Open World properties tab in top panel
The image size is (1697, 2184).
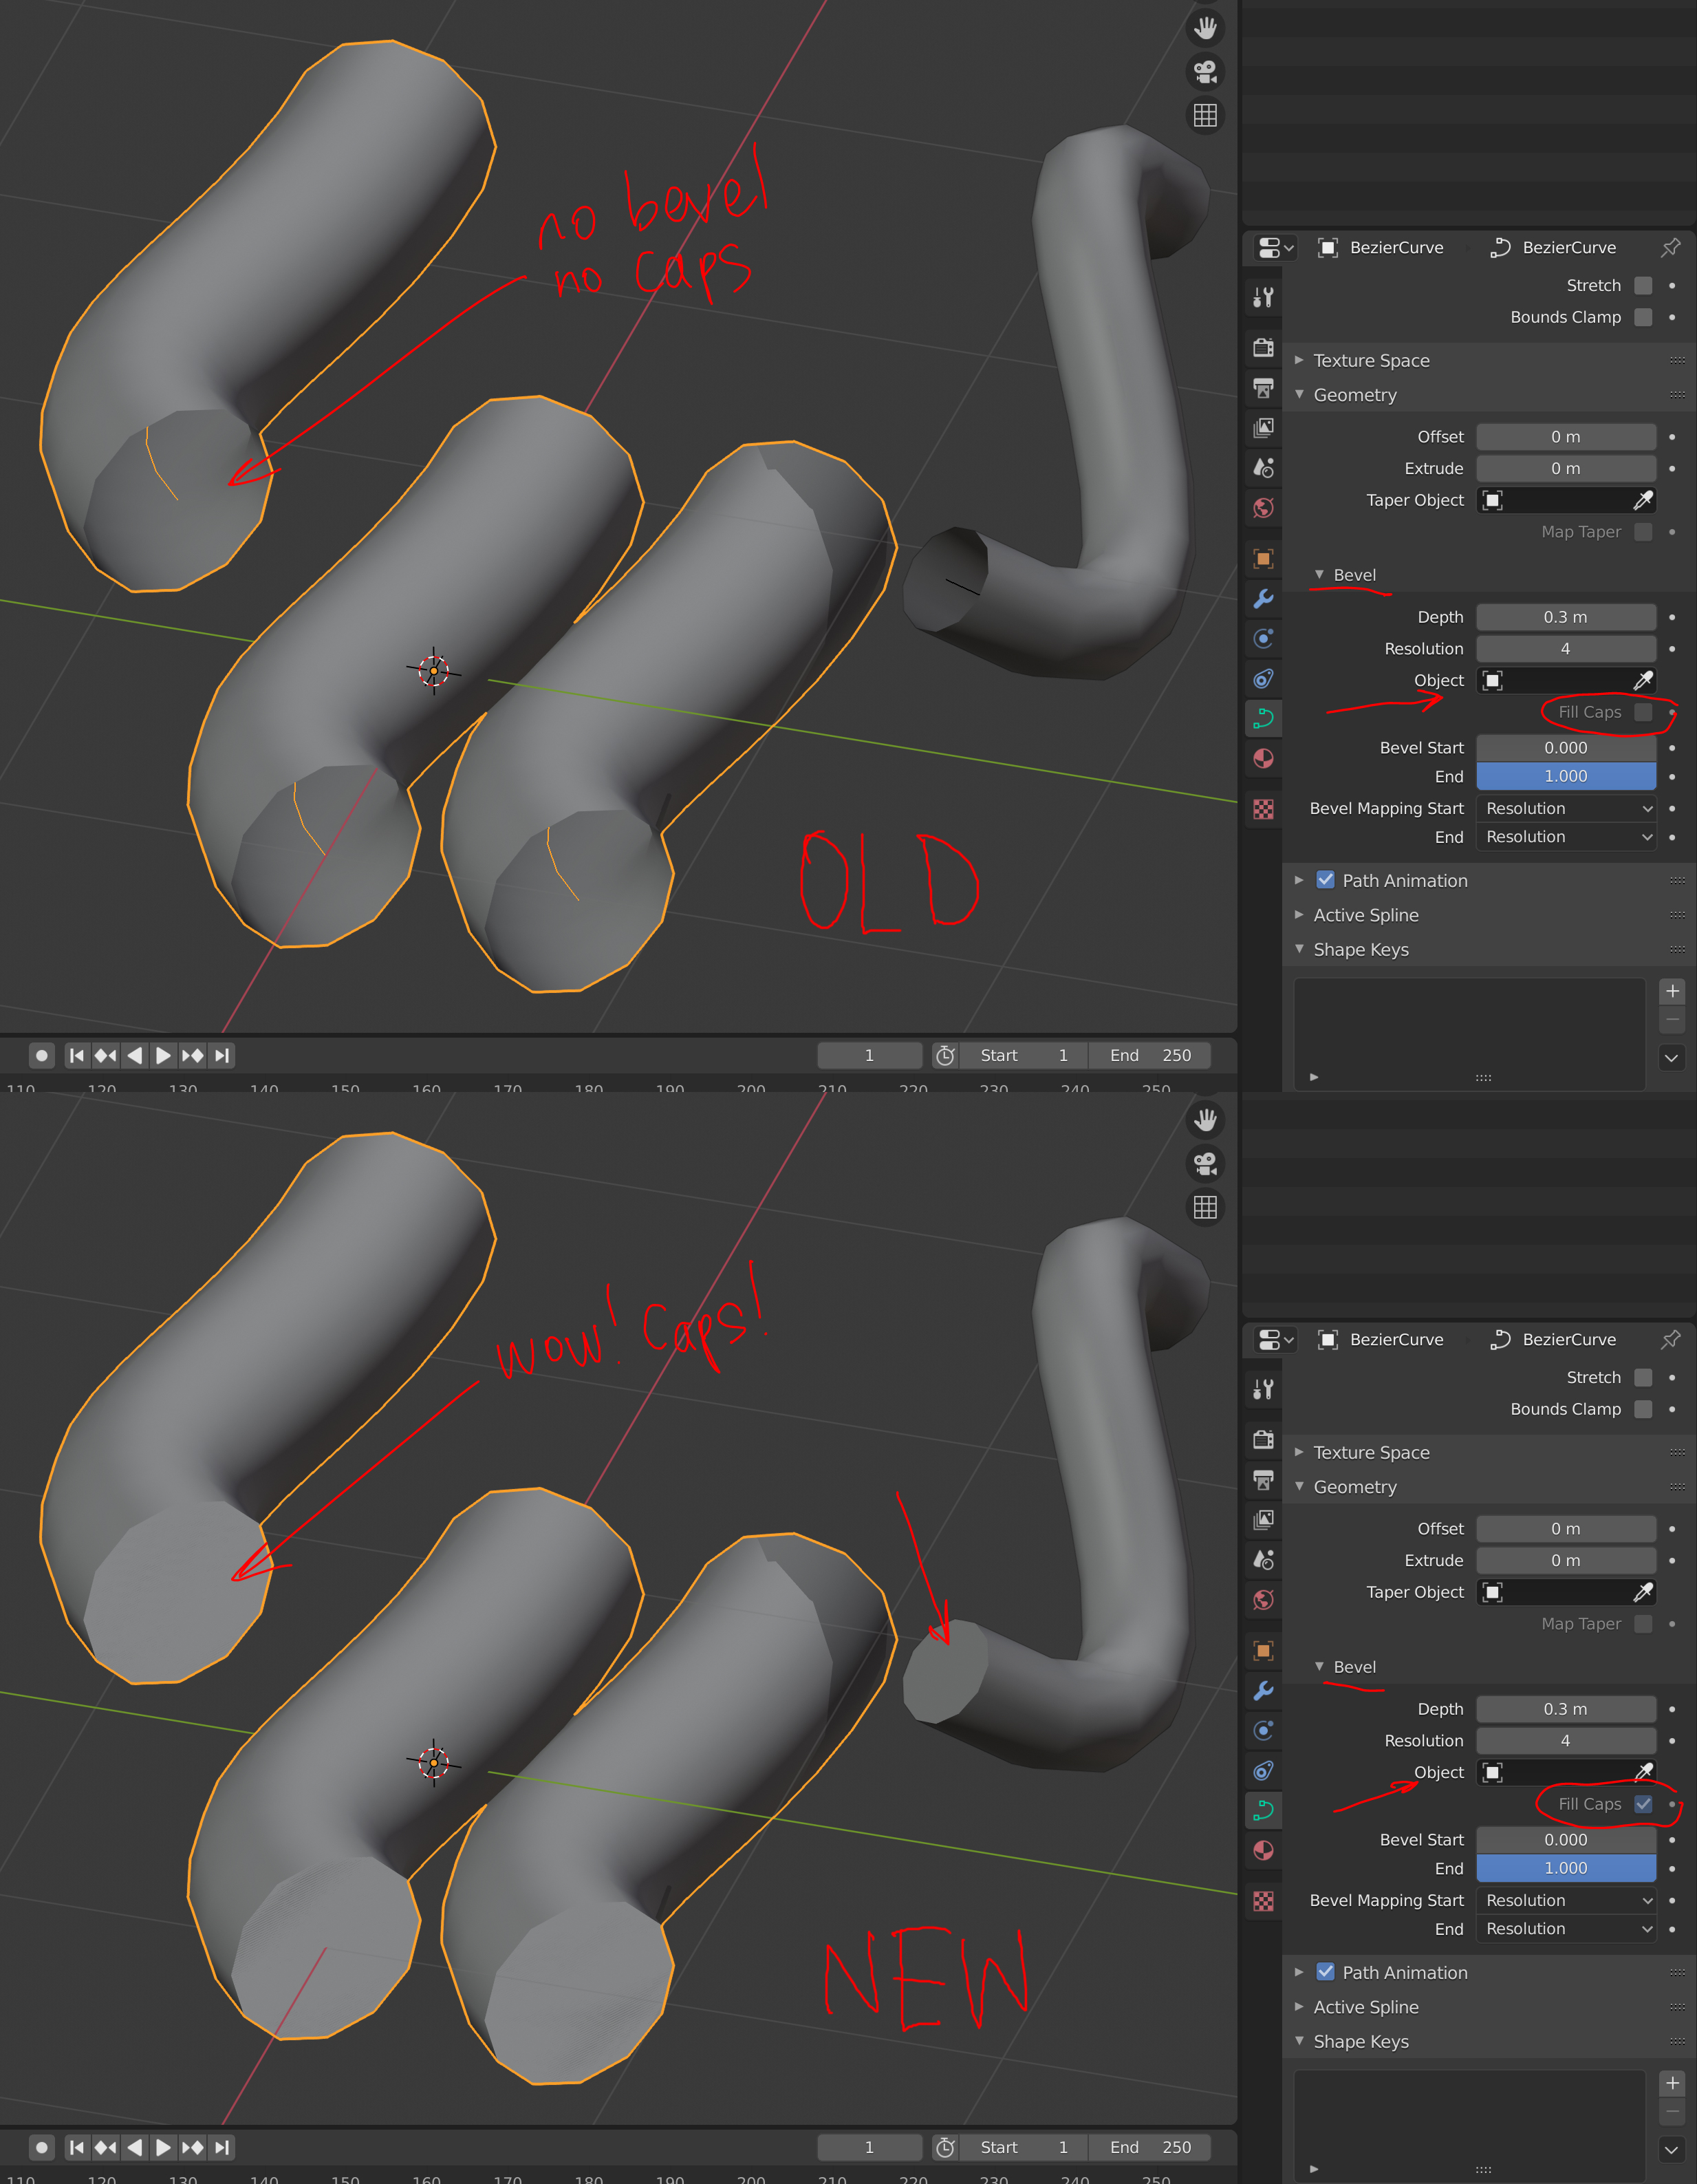point(1263,508)
